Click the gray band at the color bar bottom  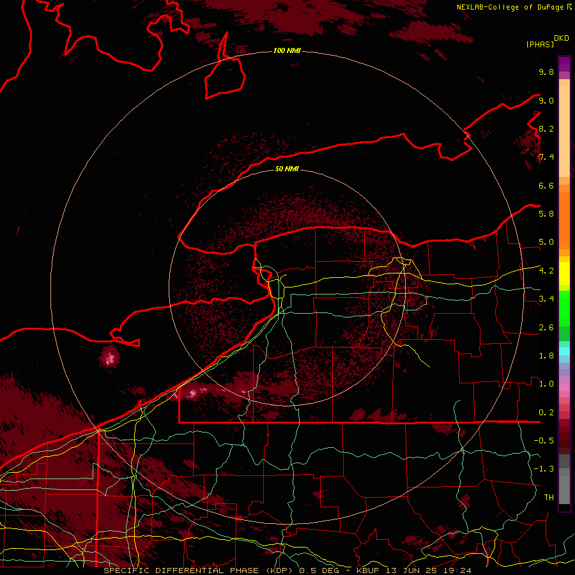[x=564, y=487]
